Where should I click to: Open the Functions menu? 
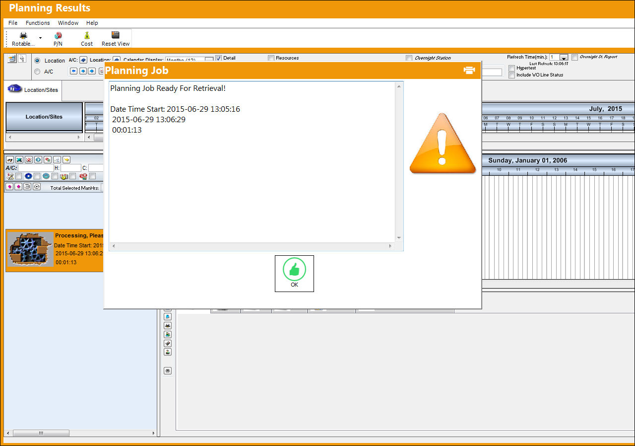(38, 23)
